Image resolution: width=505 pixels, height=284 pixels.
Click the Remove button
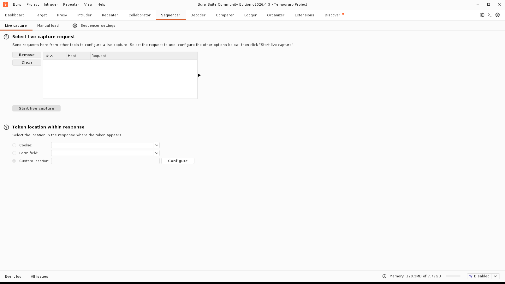pyautogui.click(x=27, y=55)
